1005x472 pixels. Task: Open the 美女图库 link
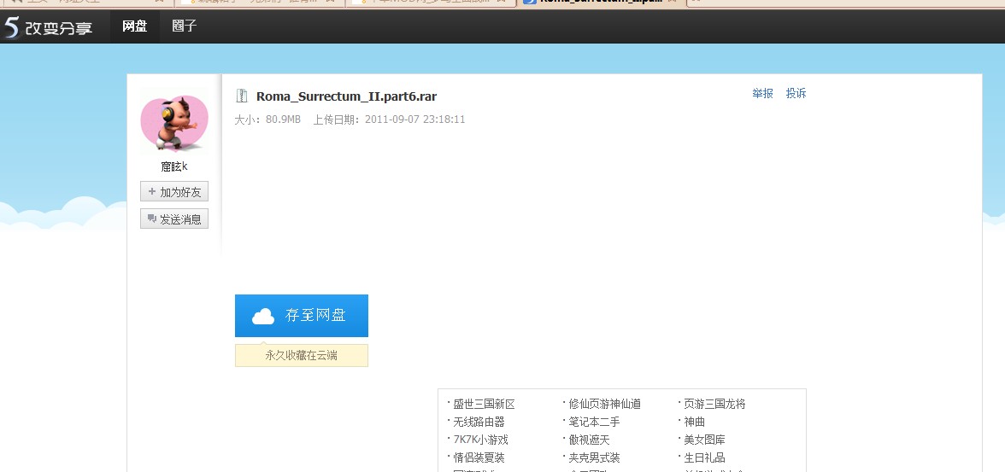pyautogui.click(x=704, y=440)
